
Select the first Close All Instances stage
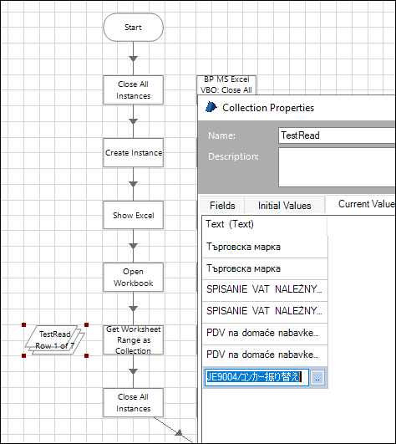click(x=133, y=90)
